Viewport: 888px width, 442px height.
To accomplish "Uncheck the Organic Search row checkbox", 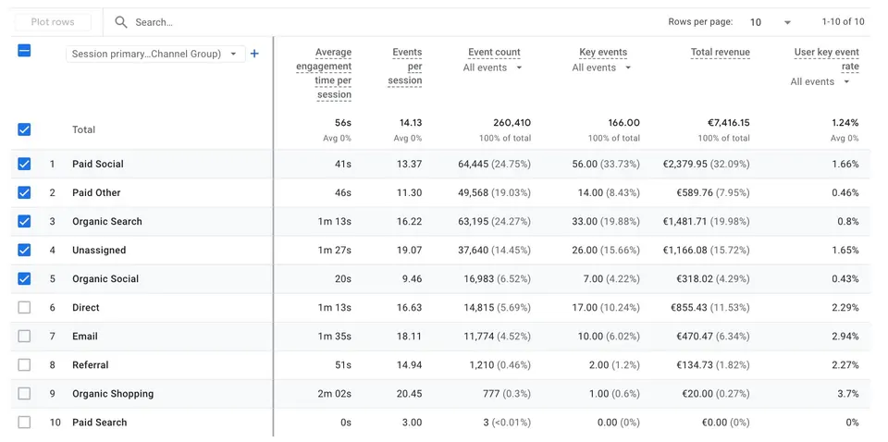I will [24, 221].
